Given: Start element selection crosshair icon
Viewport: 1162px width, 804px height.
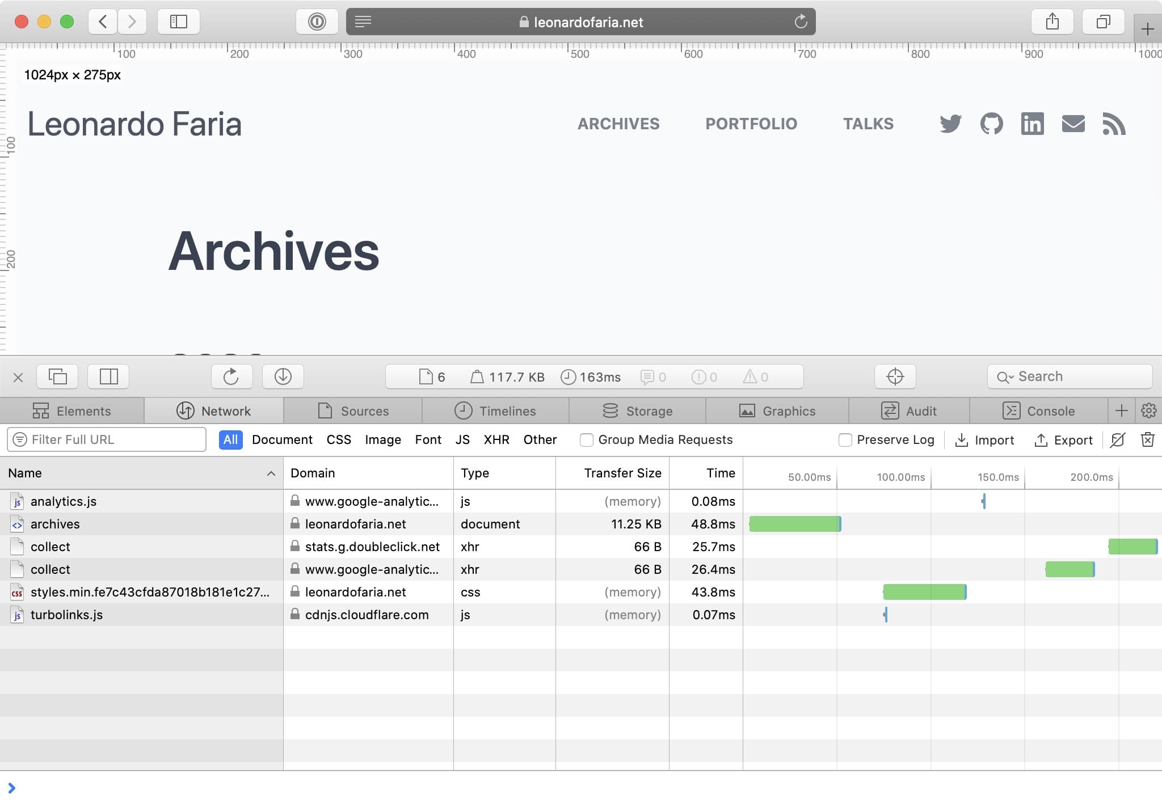Looking at the screenshot, I should tap(895, 376).
